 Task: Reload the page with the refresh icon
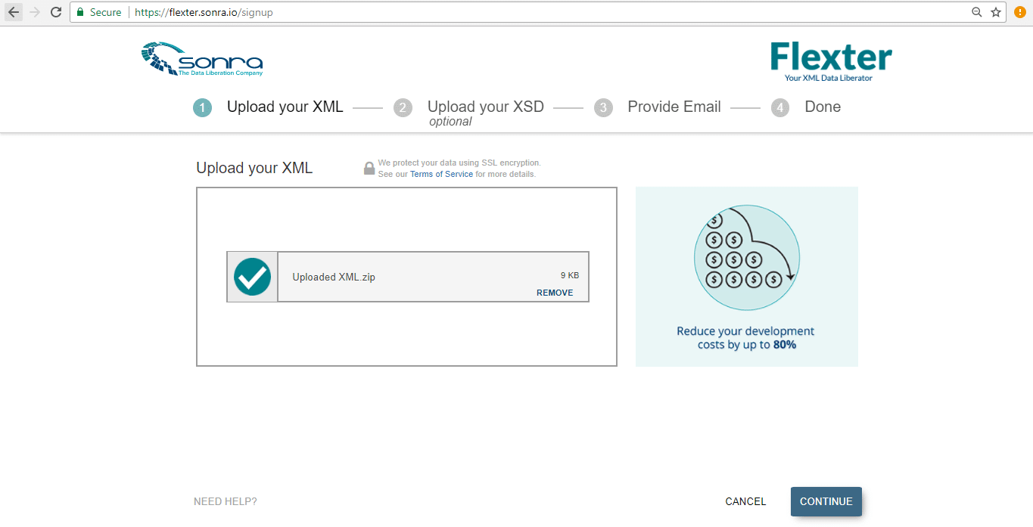[x=55, y=12]
